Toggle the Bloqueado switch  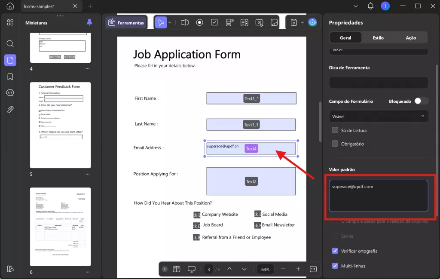click(421, 101)
